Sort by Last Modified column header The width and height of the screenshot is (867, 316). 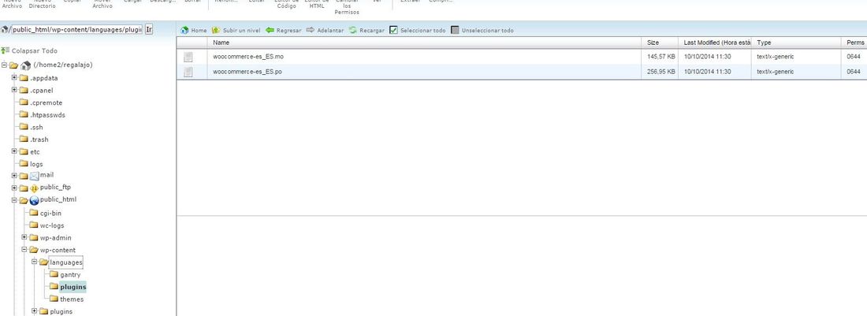tap(715, 43)
